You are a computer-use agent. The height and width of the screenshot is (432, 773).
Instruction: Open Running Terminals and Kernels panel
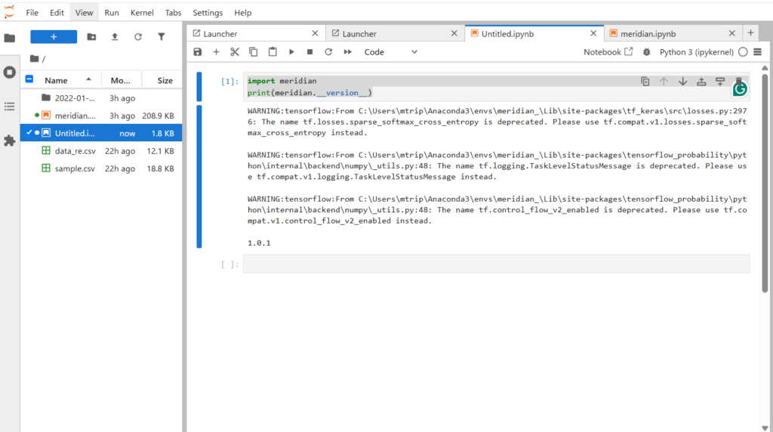click(x=9, y=73)
